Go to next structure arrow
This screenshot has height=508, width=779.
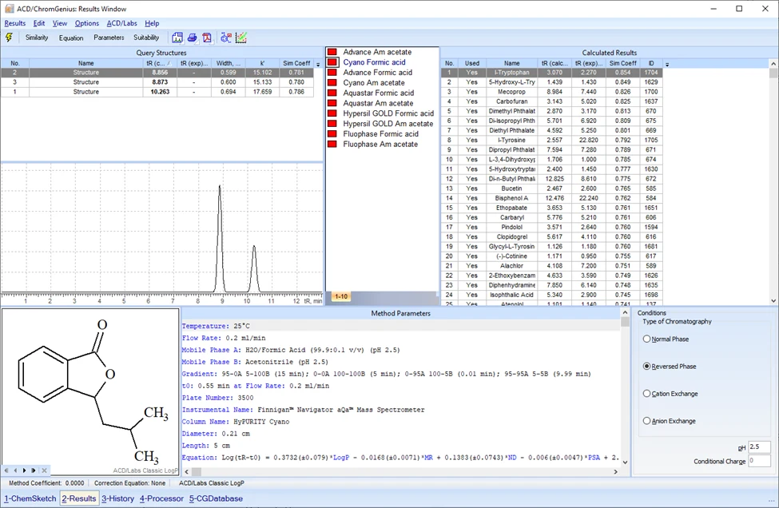pos(24,470)
